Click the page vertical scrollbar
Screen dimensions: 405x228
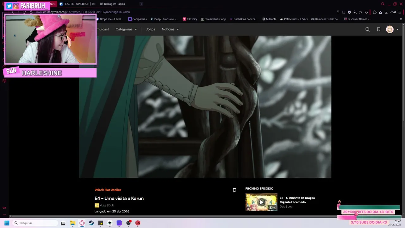[403, 73]
